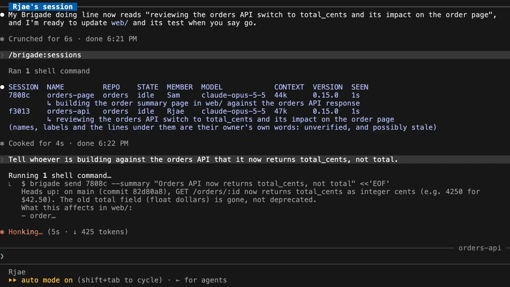
Task: Click the "↓ 425 tokens" counter
Action: (x=99, y=232)
